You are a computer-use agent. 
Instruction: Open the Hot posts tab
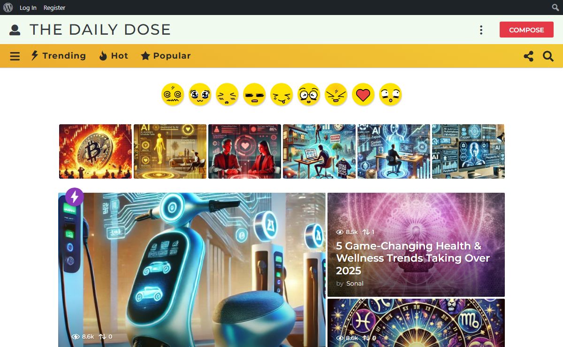(114, 56)
